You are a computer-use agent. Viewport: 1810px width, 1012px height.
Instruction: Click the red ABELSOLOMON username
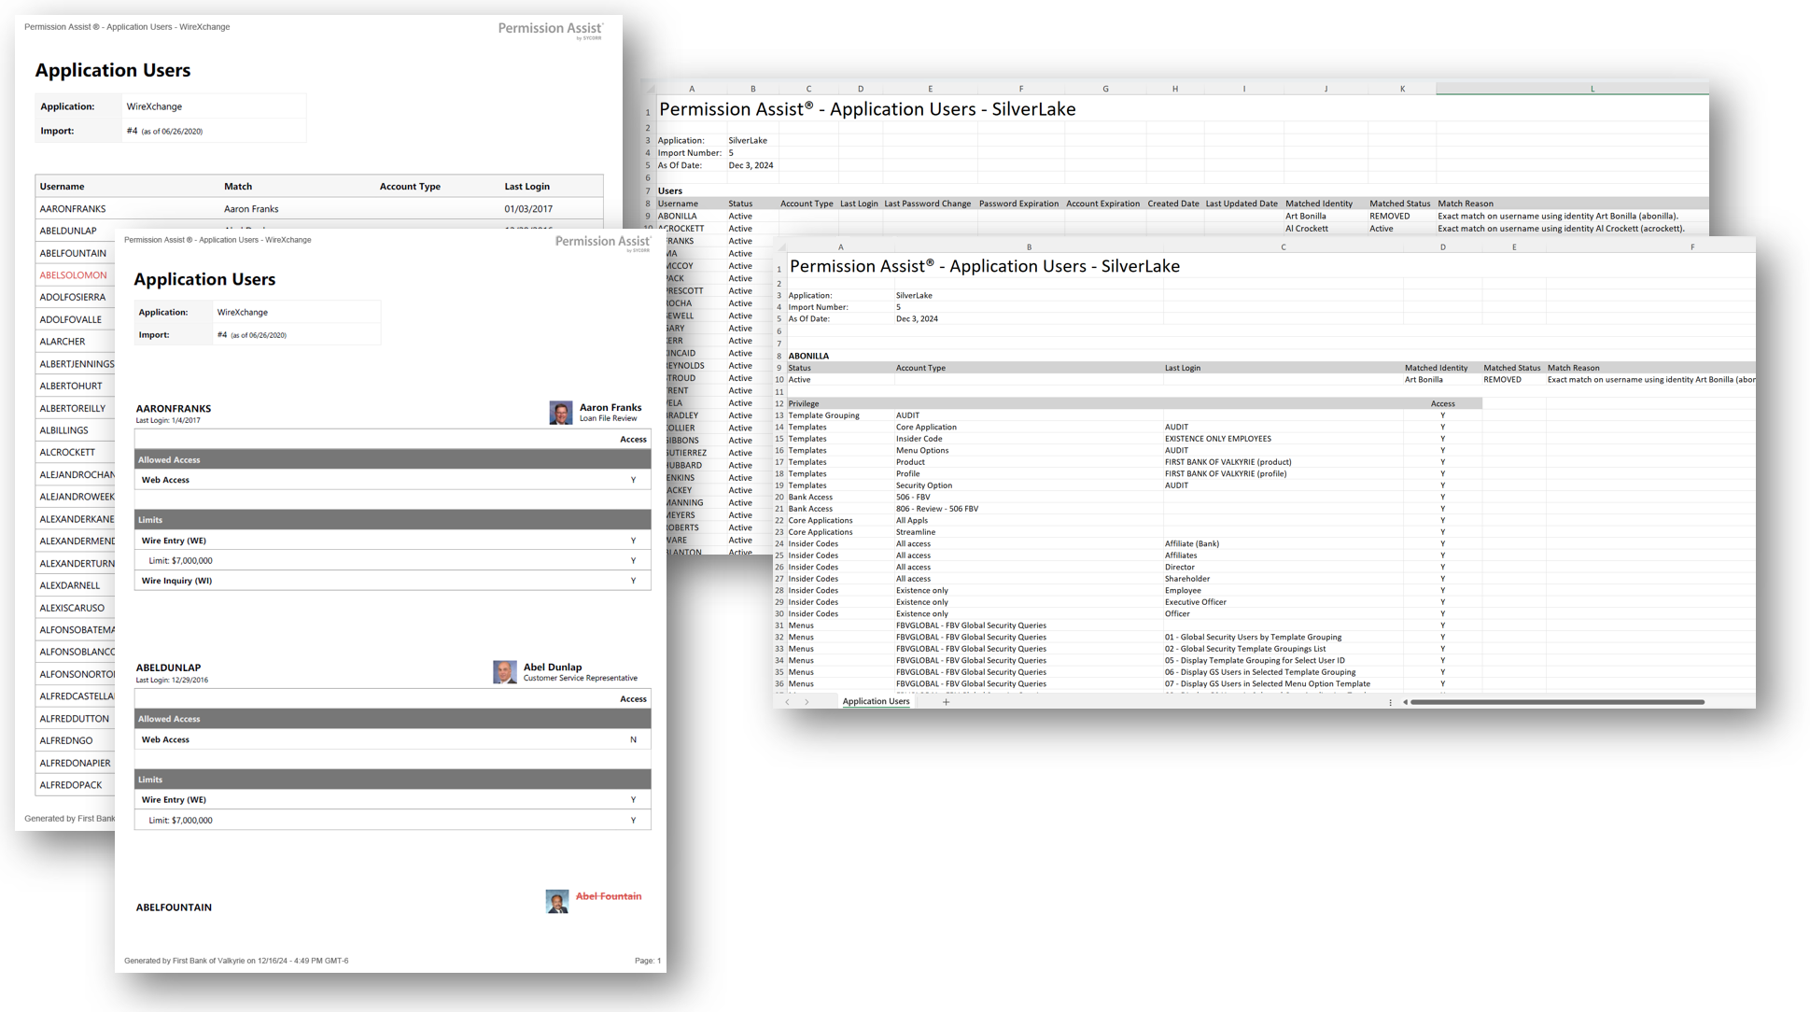tap(73, 275)
